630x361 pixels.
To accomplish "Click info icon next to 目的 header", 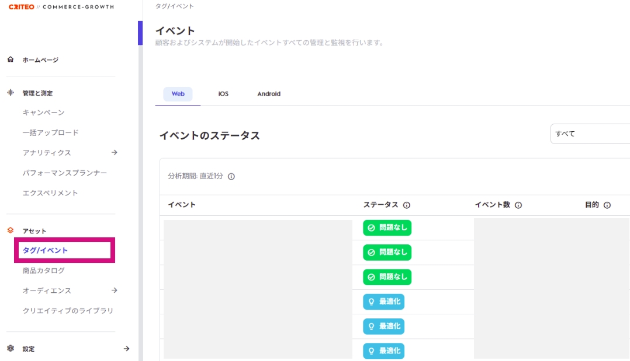I will pyautogui.click(x=607, y=205).
